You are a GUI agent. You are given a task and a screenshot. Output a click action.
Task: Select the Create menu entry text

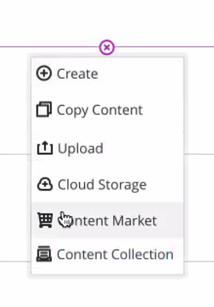tap(77, 74)
